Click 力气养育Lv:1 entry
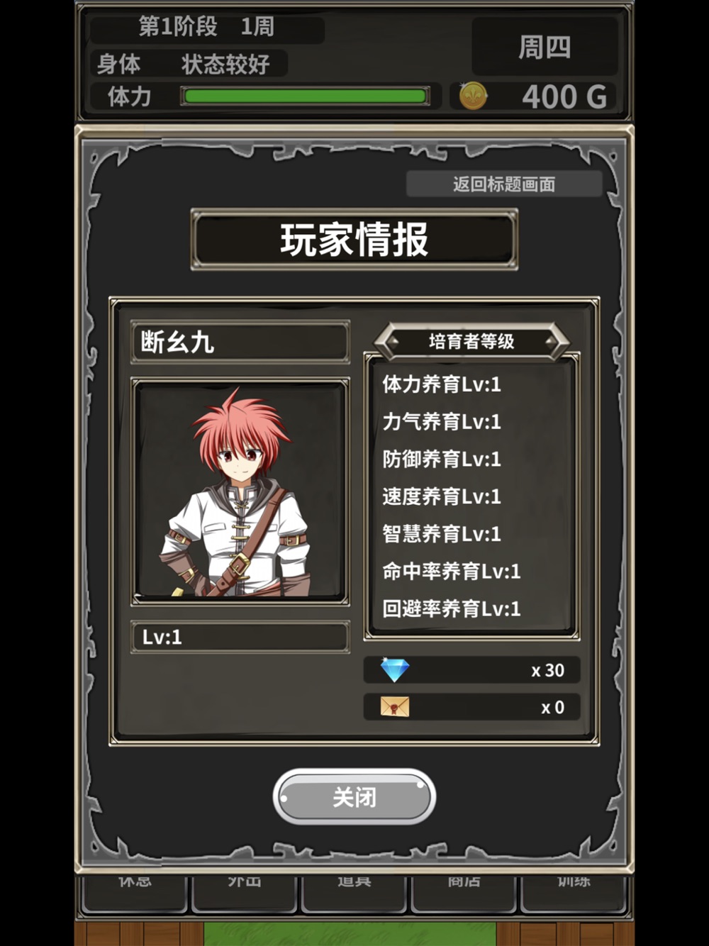 click(x=442, y=422)
